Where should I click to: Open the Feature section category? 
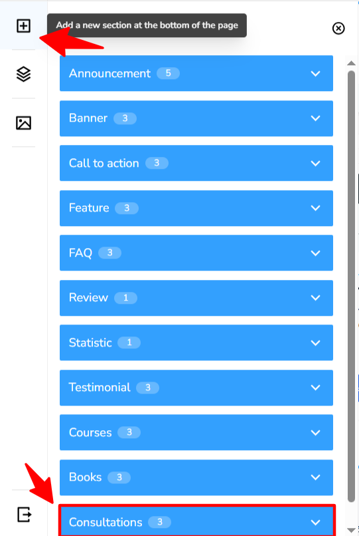[x=196, y=208]
